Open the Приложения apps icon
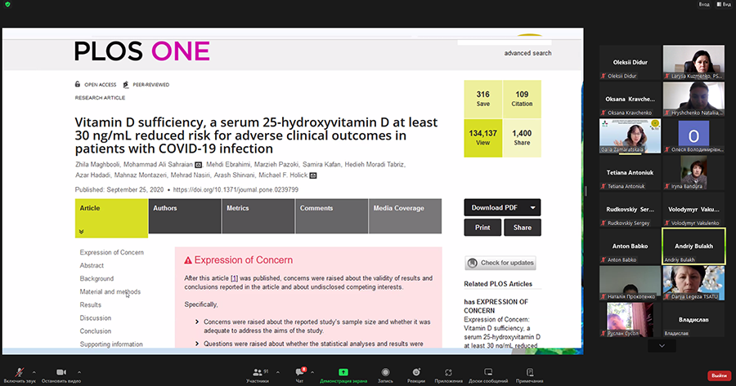The width and height of the screenshot is (736, 386). click(x=448, y=372)
